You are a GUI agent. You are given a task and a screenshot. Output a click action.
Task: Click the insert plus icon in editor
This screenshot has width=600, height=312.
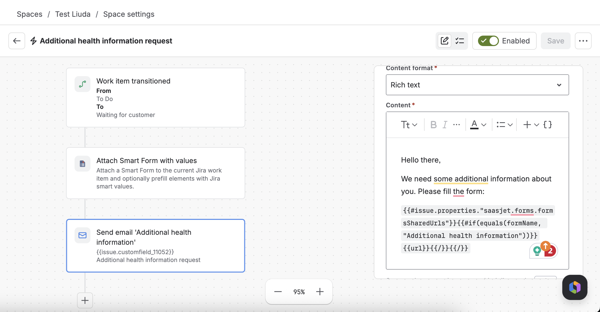[527, 125]
